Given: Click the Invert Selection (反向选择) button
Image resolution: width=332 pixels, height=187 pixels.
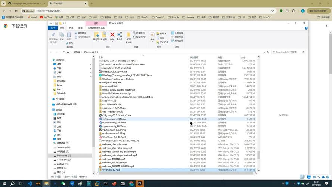Looking at the screenshot, I should pos(177,41).
